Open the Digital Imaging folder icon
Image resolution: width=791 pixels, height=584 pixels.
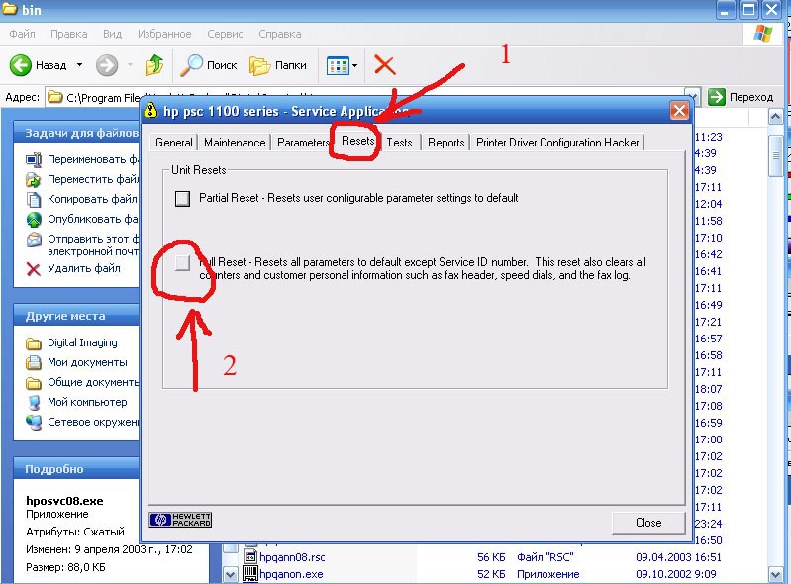point(34,343)
